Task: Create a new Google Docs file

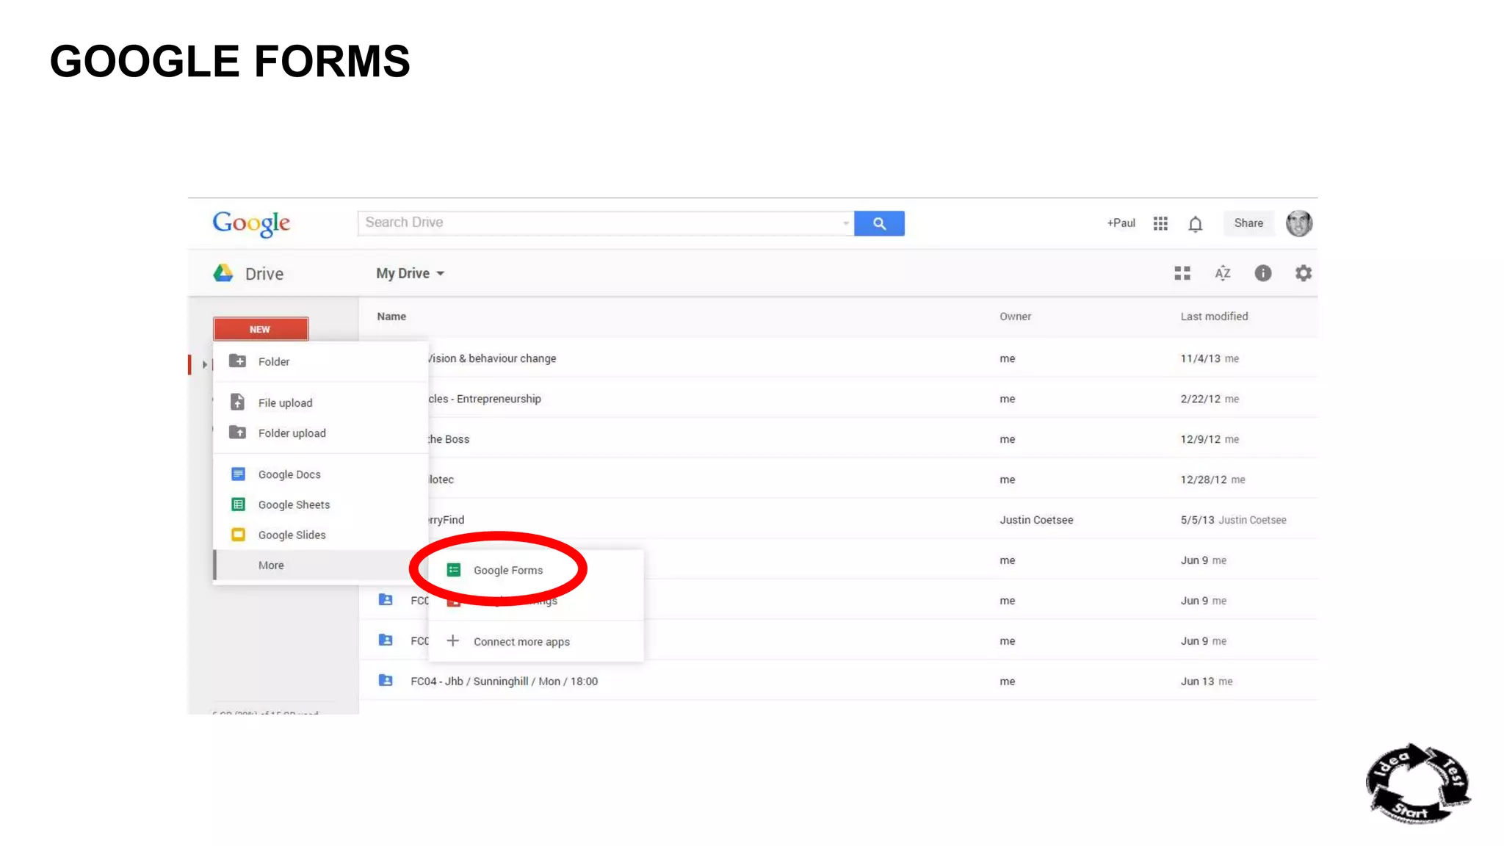Action: pos(320,474)
